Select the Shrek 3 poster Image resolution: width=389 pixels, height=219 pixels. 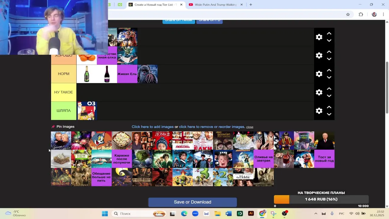(x=203, y=177)
